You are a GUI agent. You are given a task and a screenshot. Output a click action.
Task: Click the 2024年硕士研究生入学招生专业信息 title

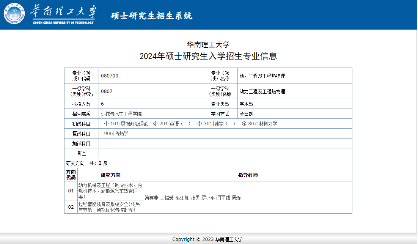coord(208,56)
